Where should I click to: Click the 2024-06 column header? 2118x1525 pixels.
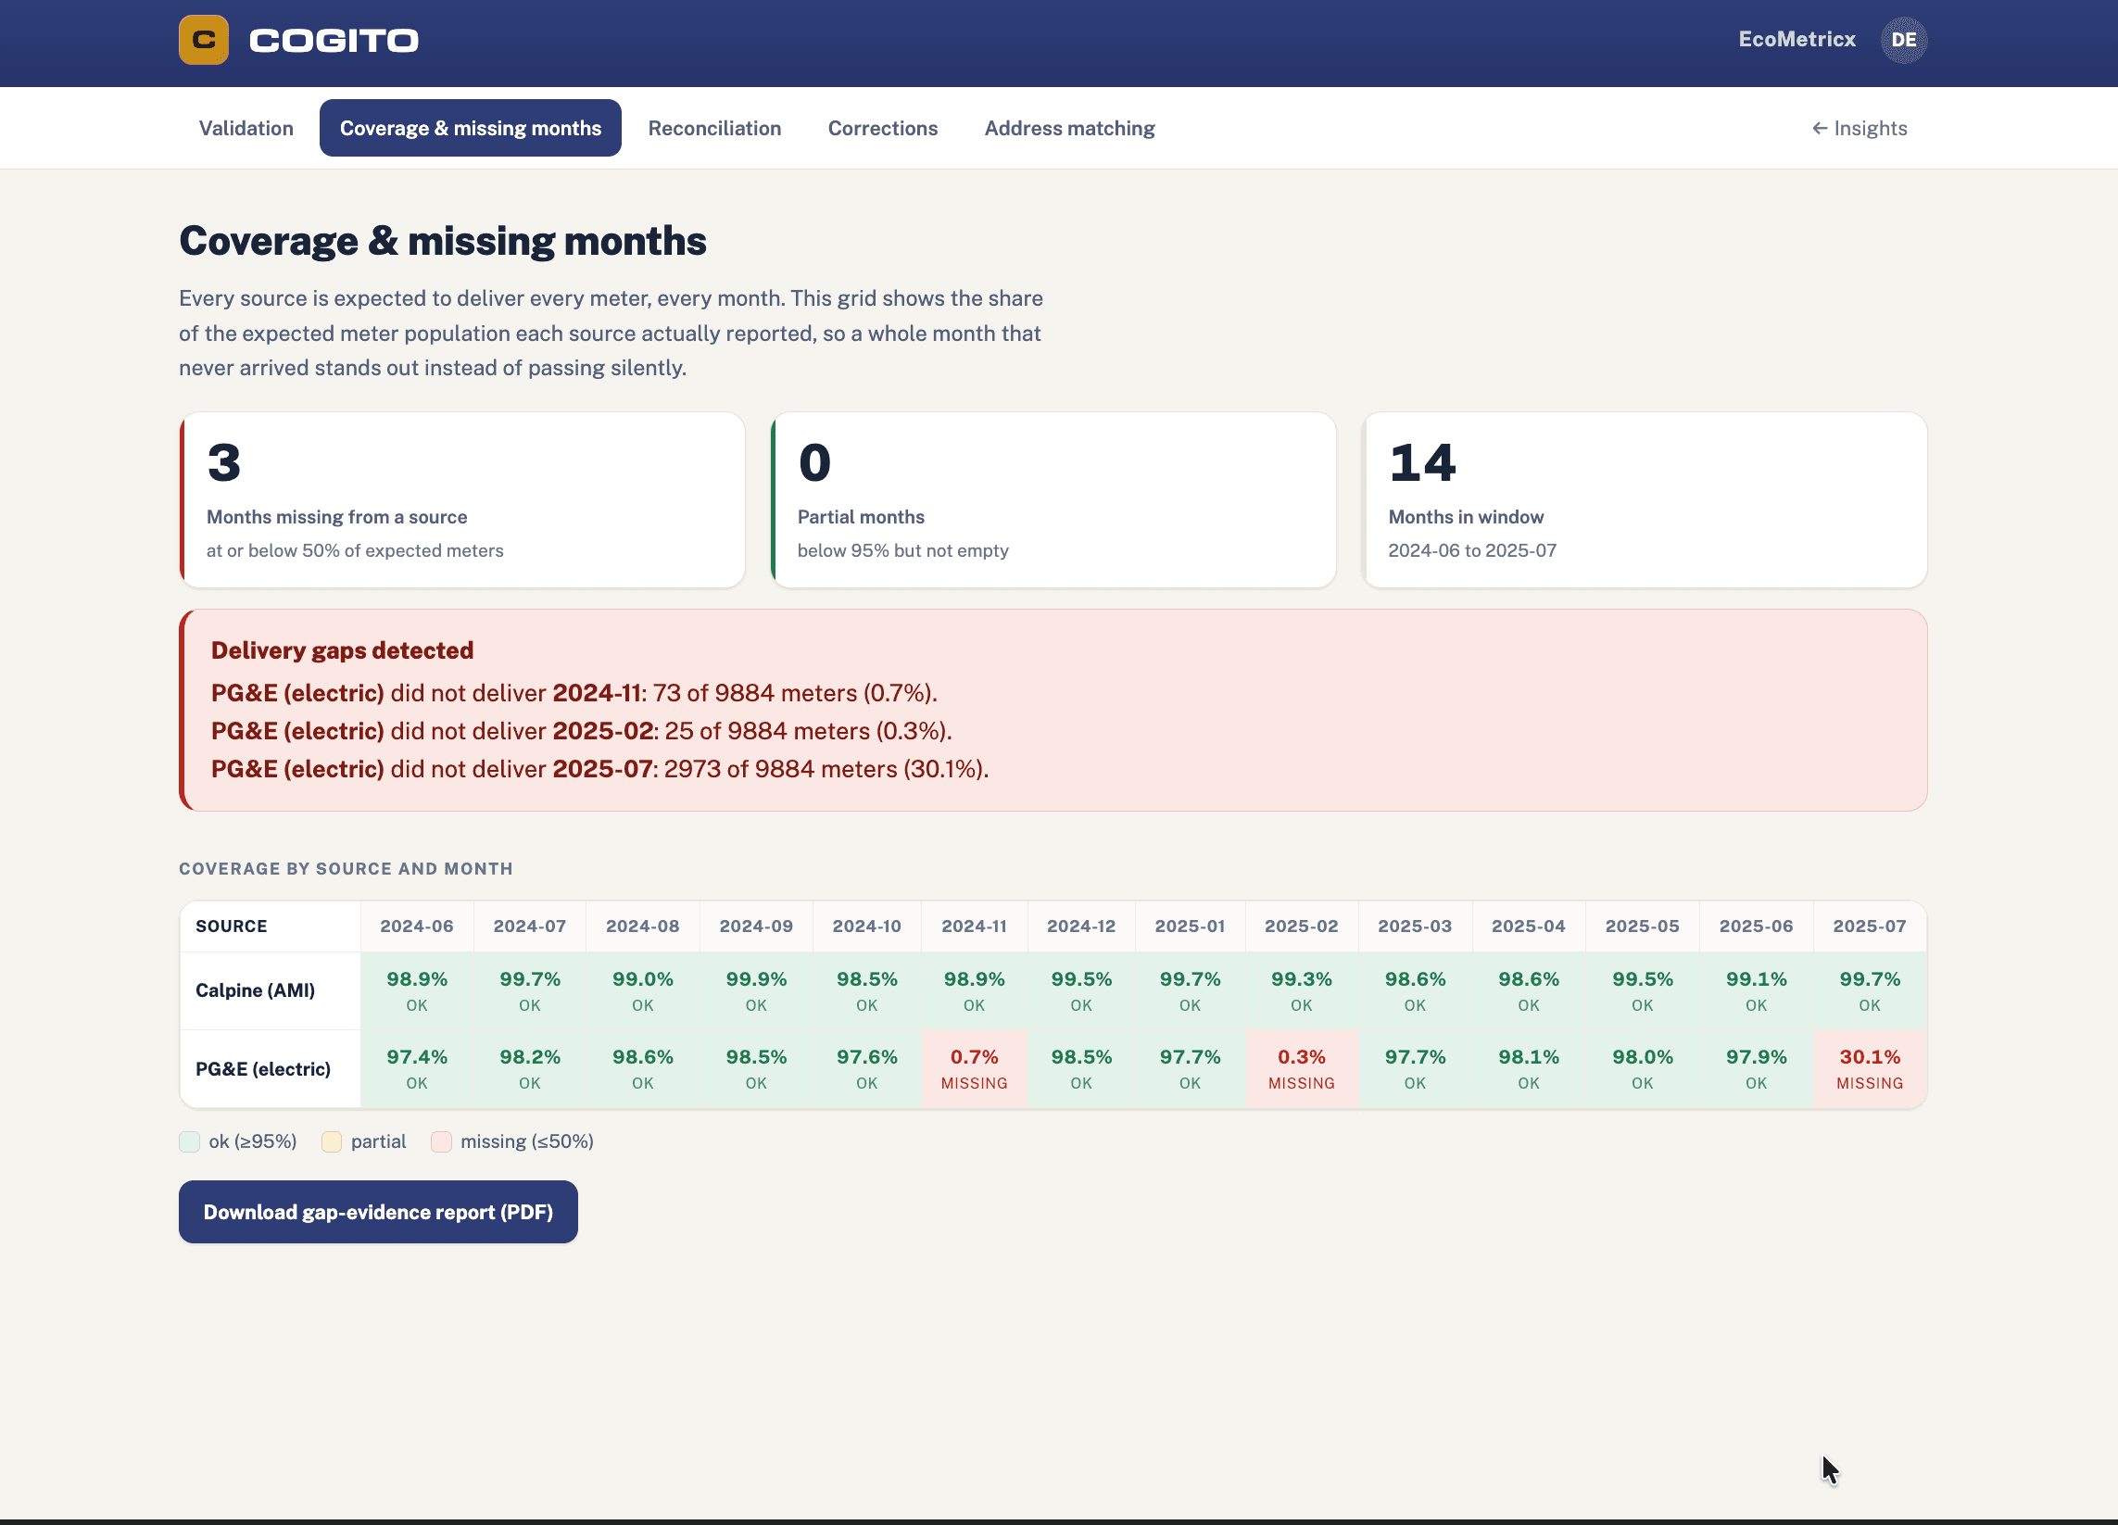pyautogui.click(x=417, y=926)
